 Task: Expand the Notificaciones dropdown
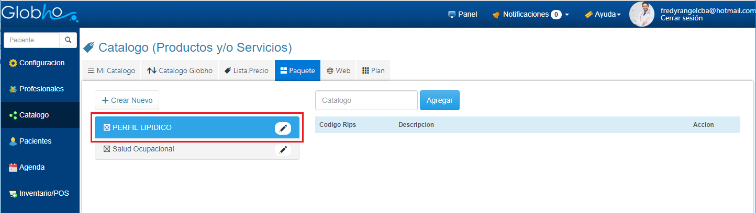531,14
